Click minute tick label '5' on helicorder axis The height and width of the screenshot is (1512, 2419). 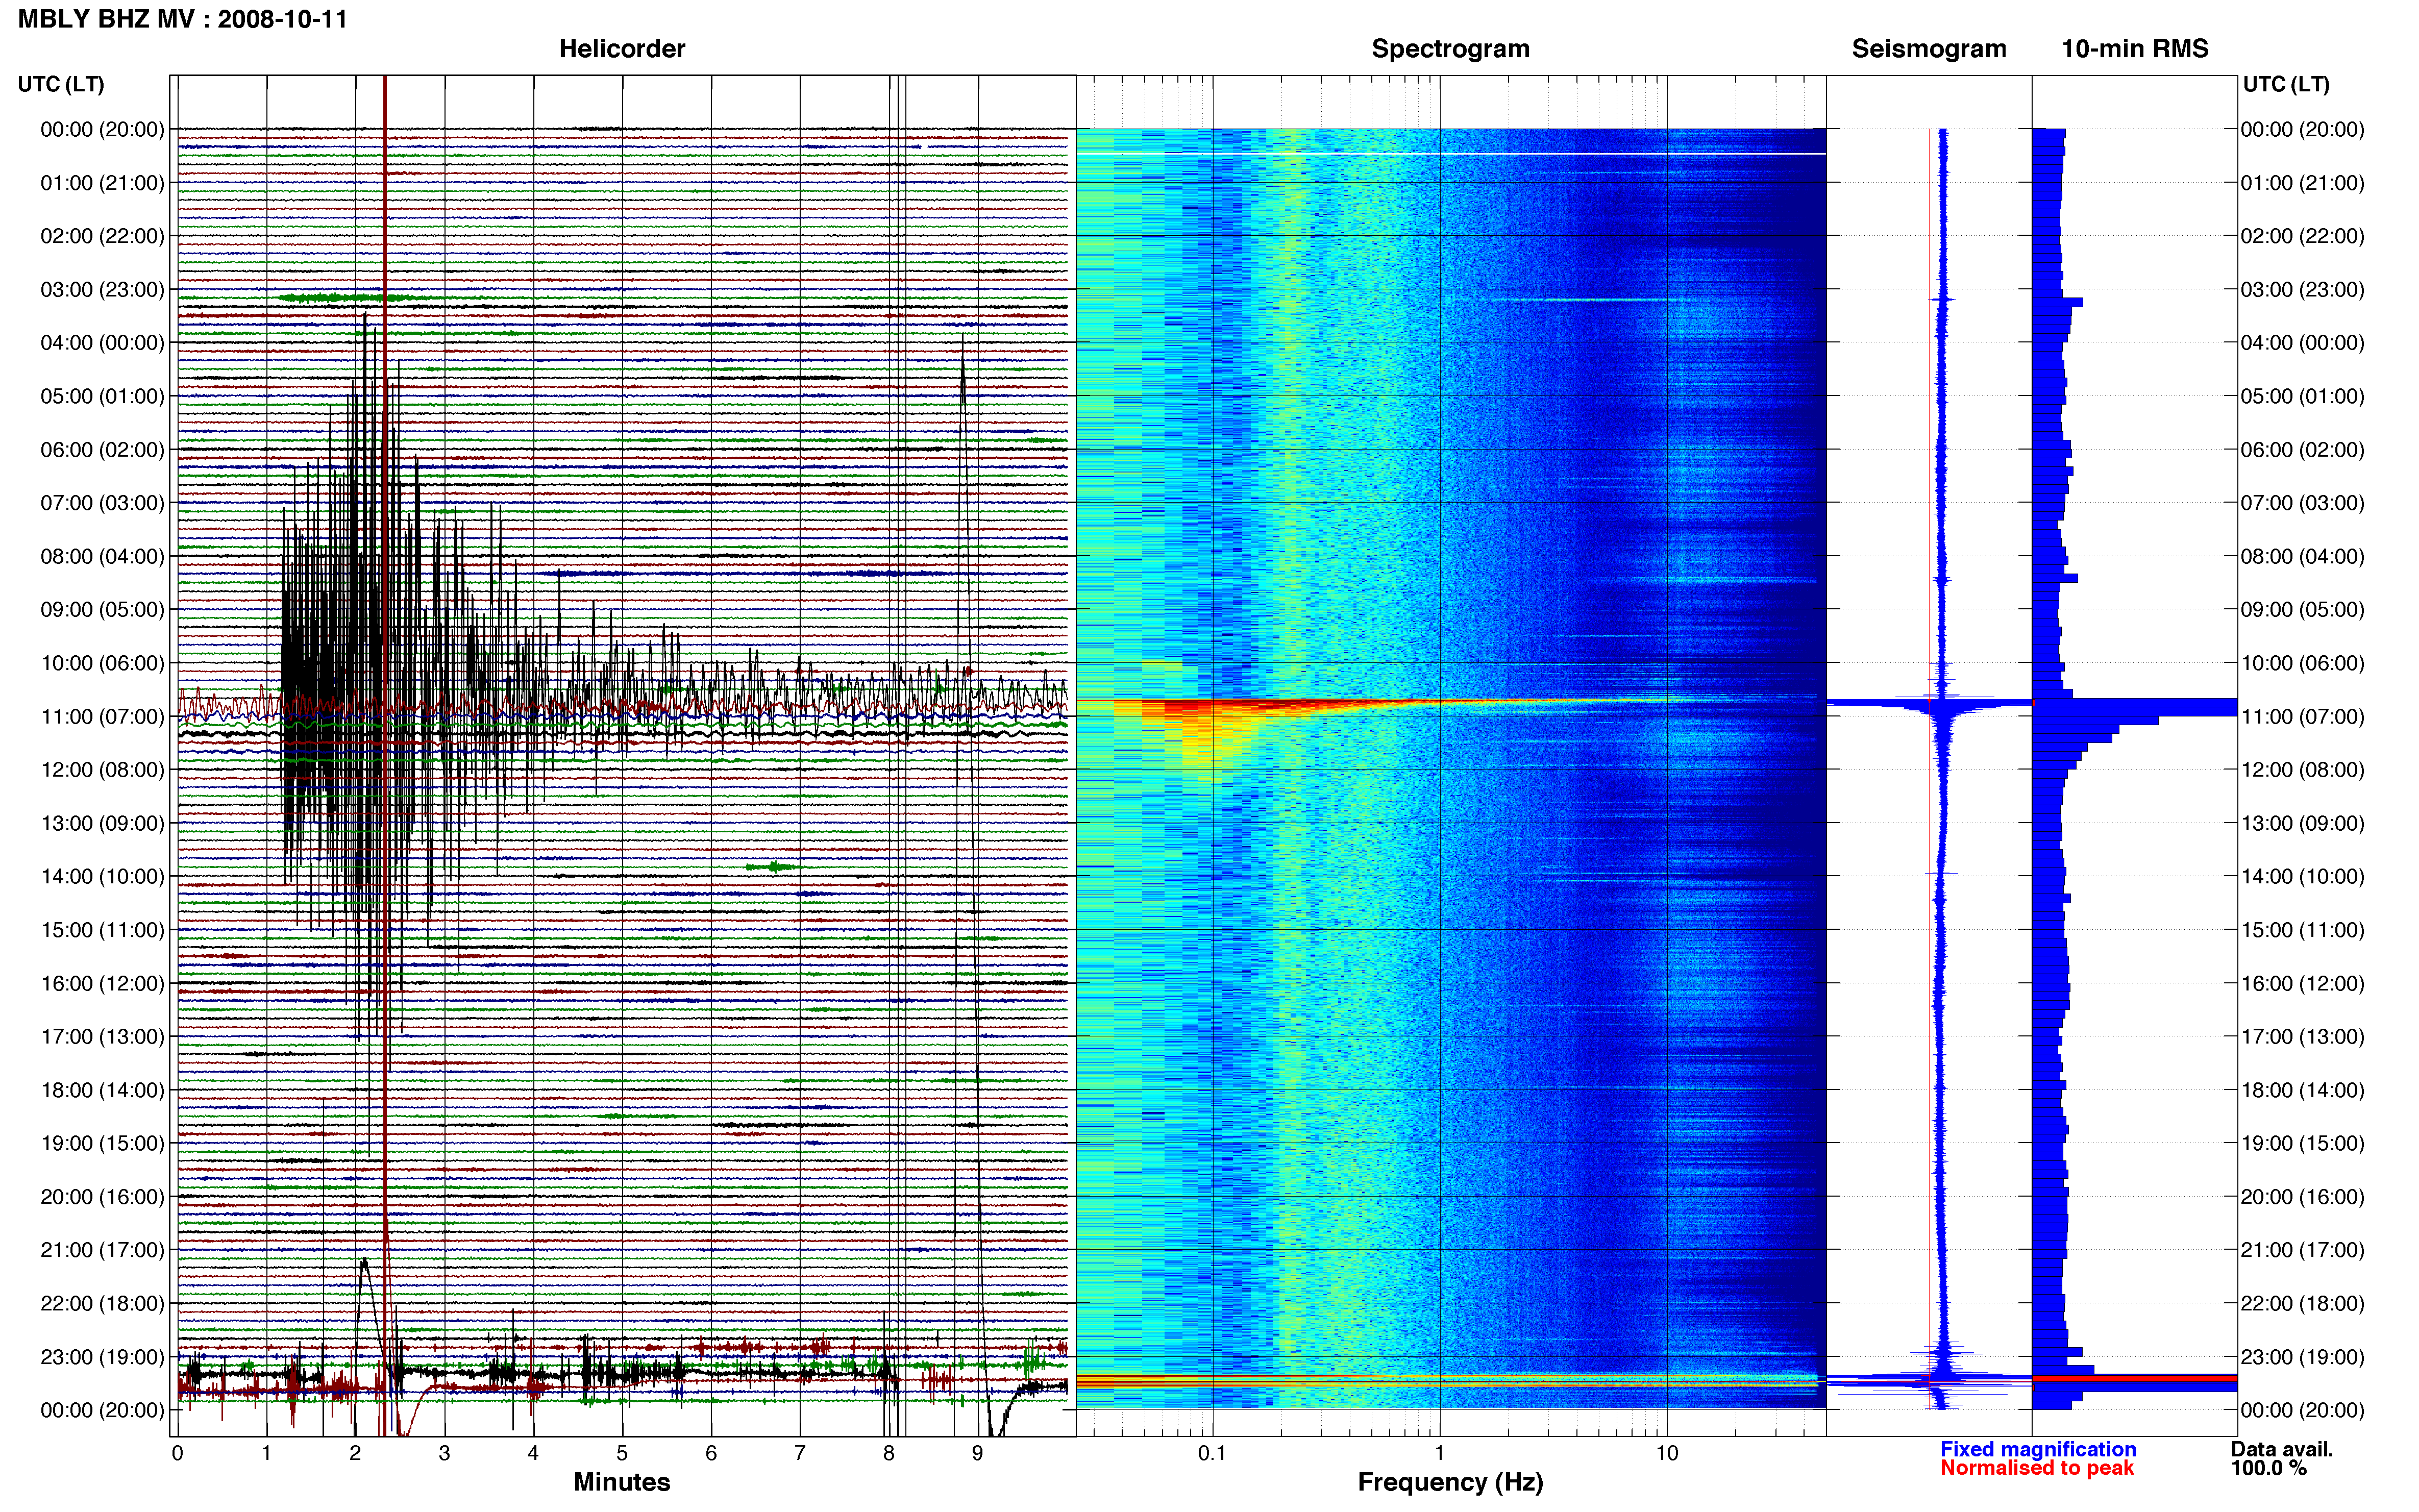622,1454
